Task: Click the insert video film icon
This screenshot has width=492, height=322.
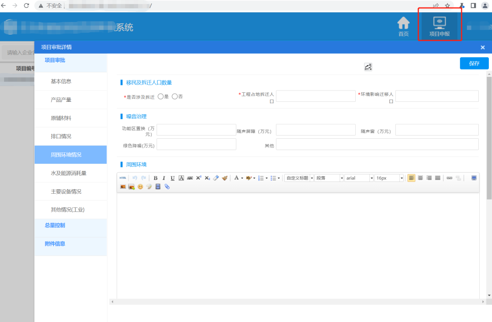Action: pyautogui.click(x=158, y=186)
